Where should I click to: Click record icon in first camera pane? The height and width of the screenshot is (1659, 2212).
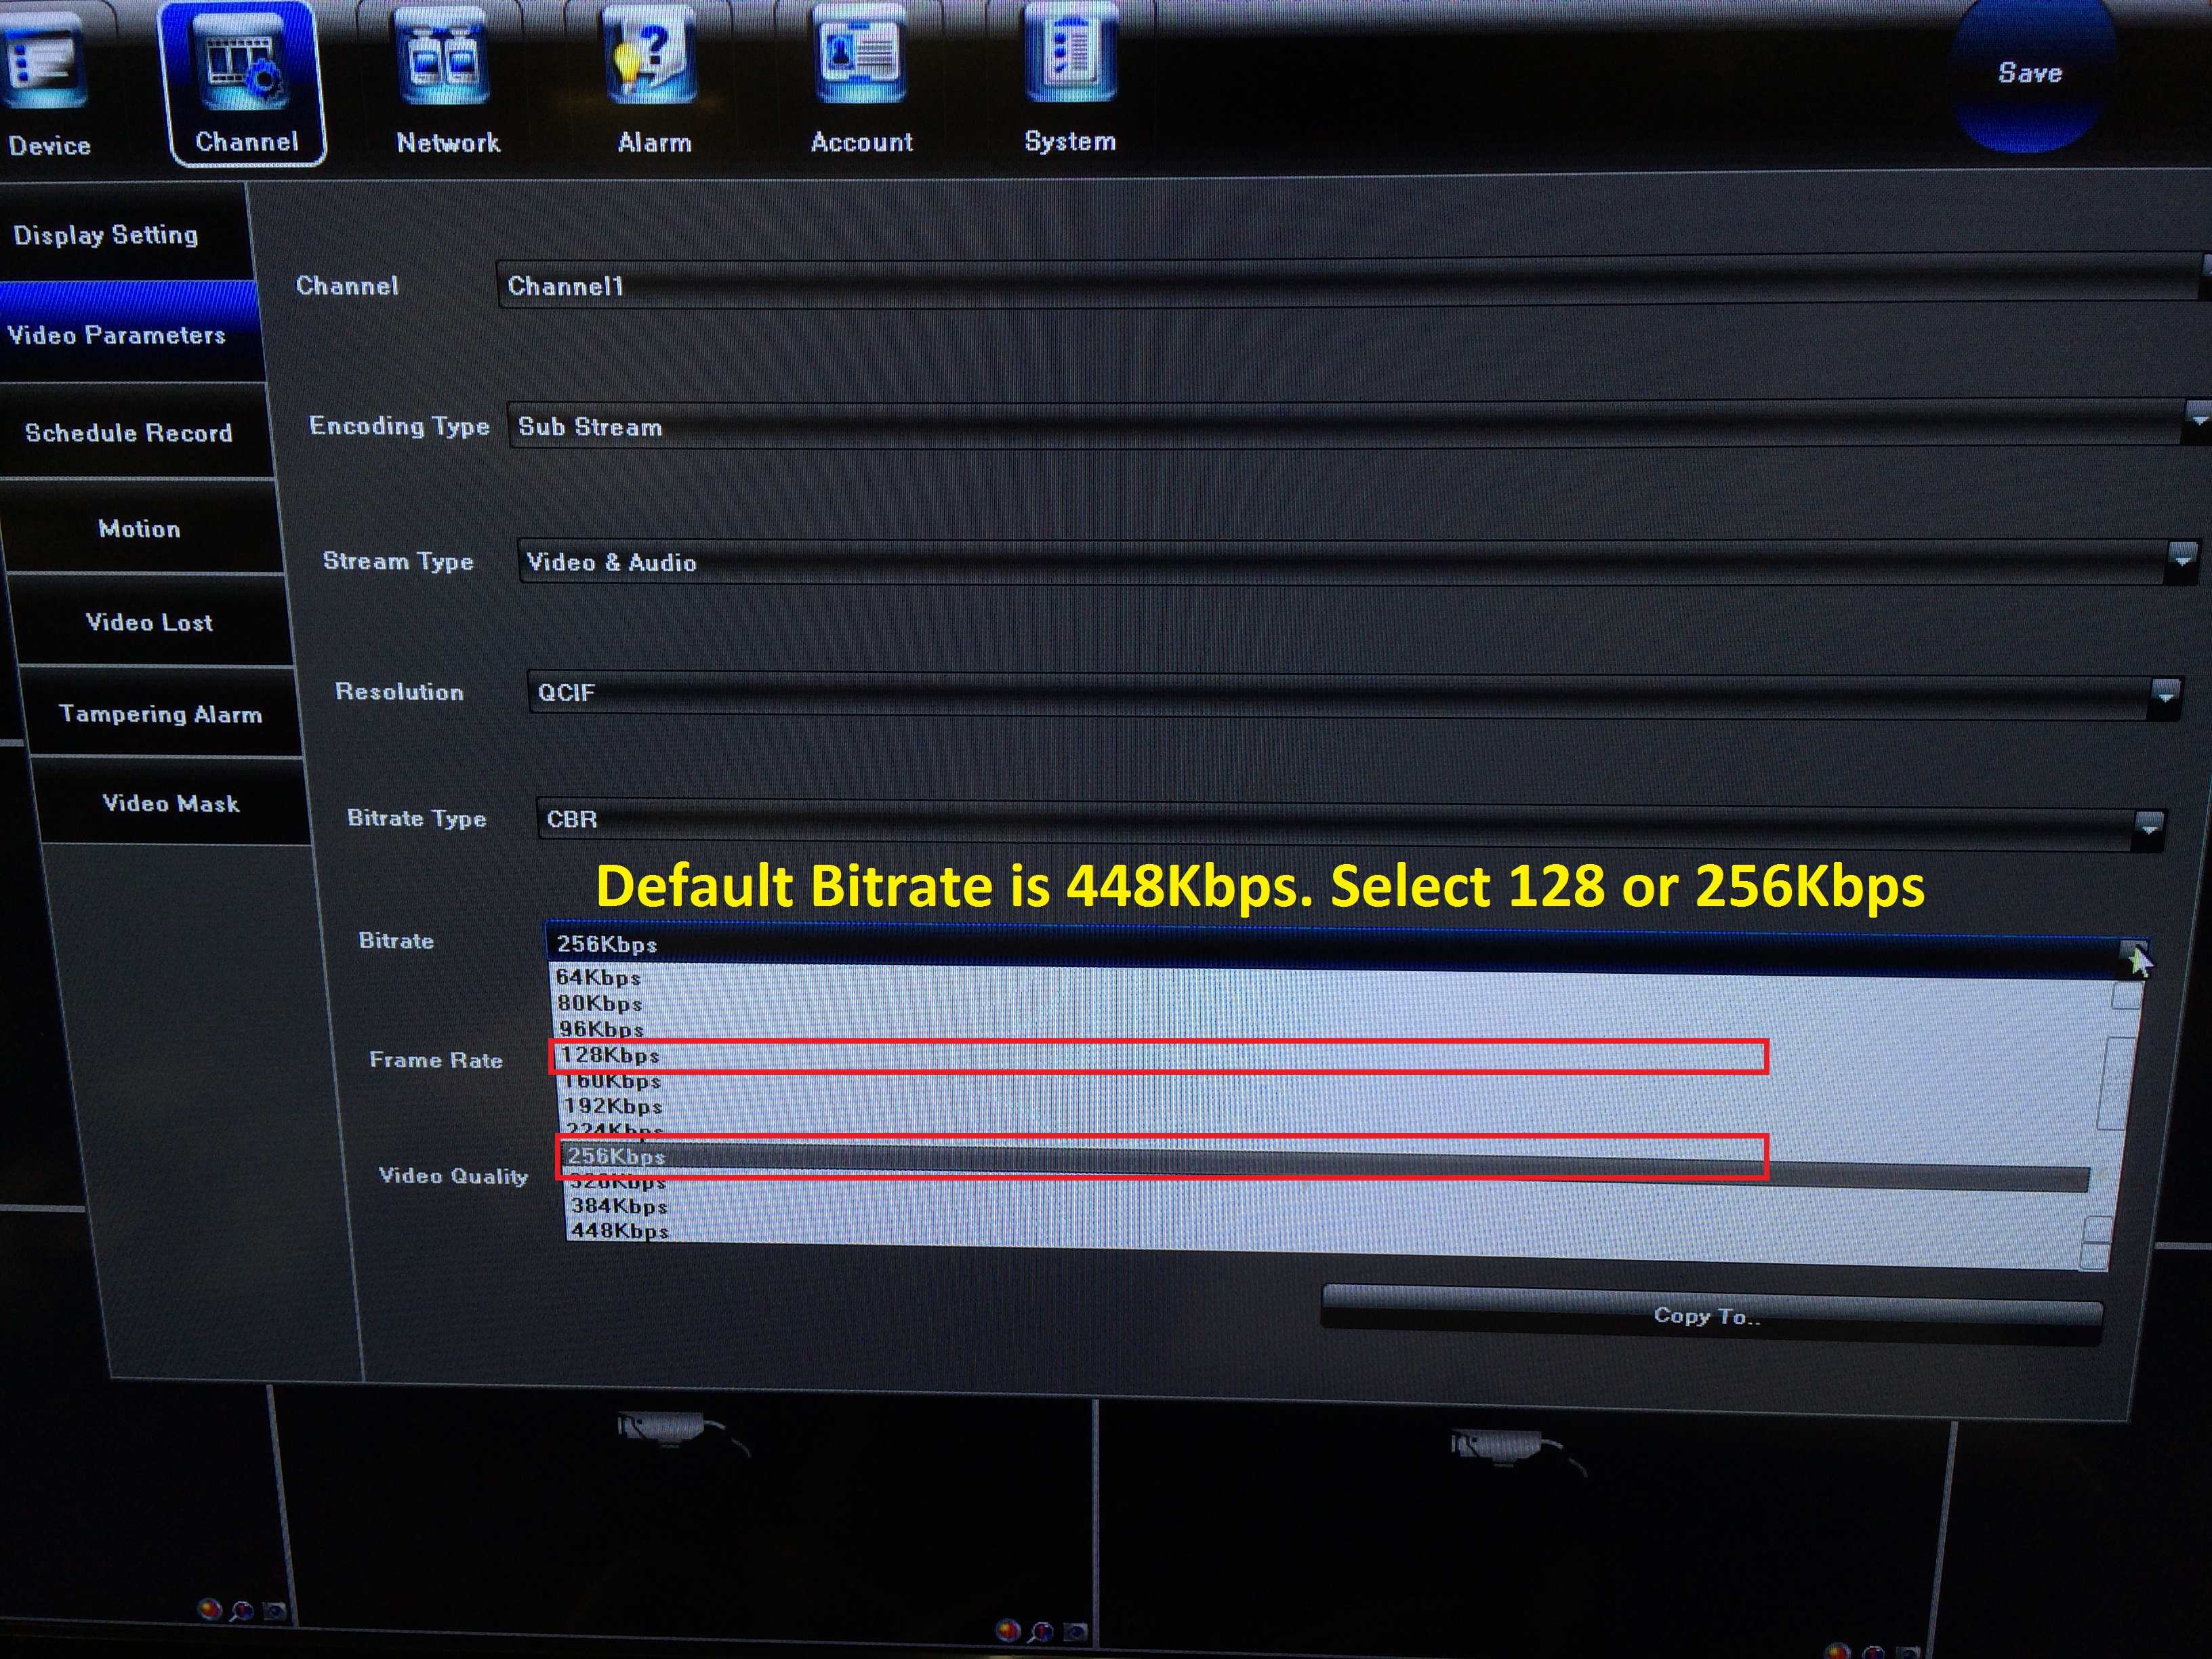[210, 1609]
